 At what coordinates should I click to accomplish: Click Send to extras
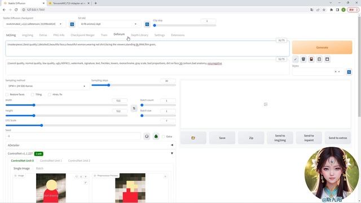338,138
